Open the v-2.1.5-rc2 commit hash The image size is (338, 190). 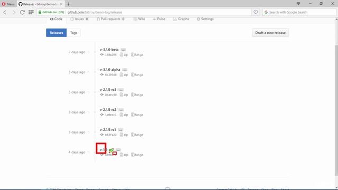110,115
